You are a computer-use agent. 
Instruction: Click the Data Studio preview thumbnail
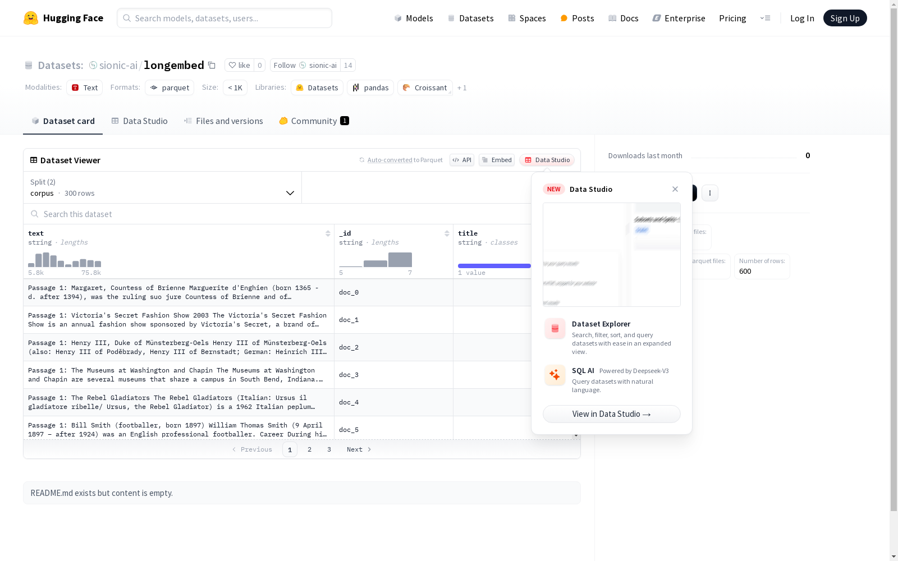point(612,255)
